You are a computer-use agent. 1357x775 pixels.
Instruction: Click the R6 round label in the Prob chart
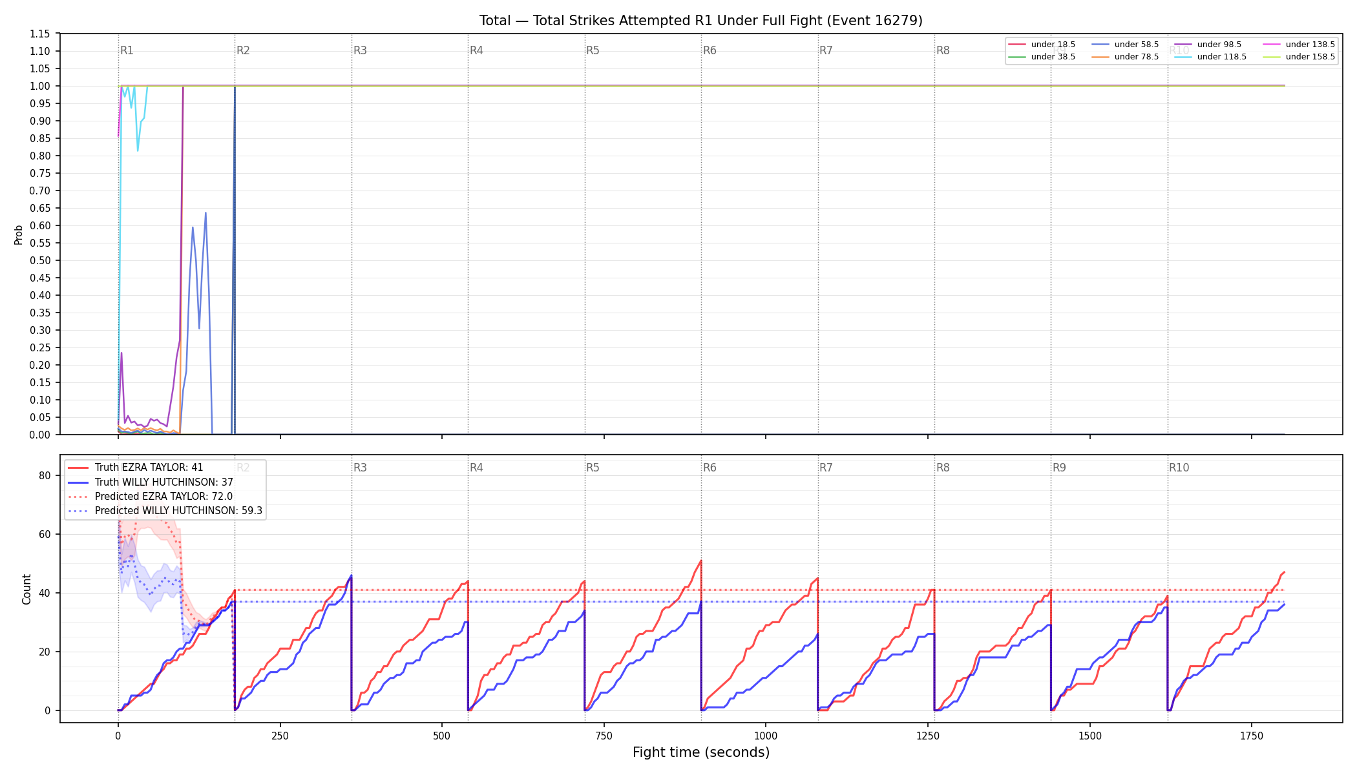click(710, 50)
